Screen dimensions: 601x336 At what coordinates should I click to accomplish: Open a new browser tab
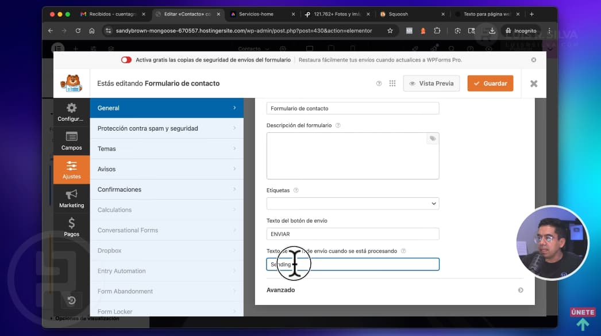click(531, 14)
